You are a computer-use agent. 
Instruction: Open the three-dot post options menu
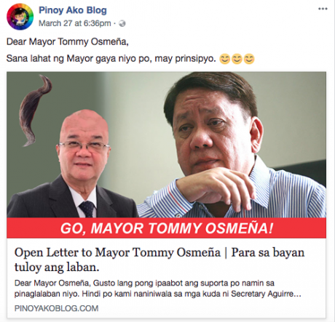tap(323, 9)
